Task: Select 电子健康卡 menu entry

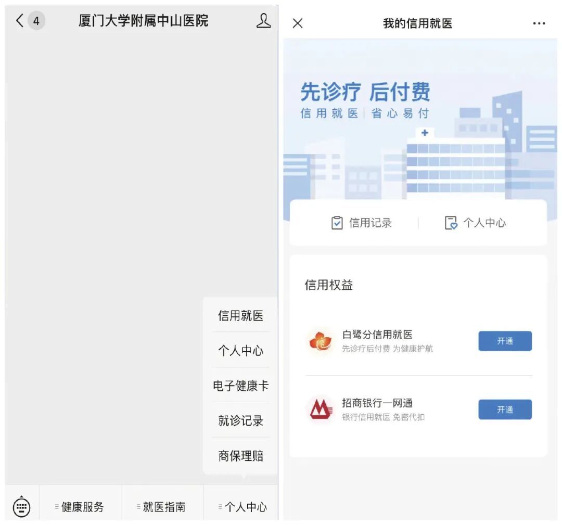Action: click(240, 386)
